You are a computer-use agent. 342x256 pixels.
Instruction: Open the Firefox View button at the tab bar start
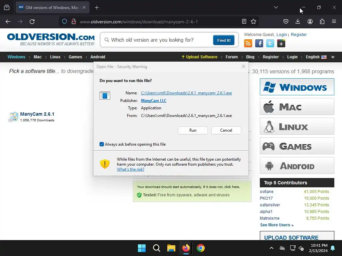pyautogui.click(x=7, y=7)
